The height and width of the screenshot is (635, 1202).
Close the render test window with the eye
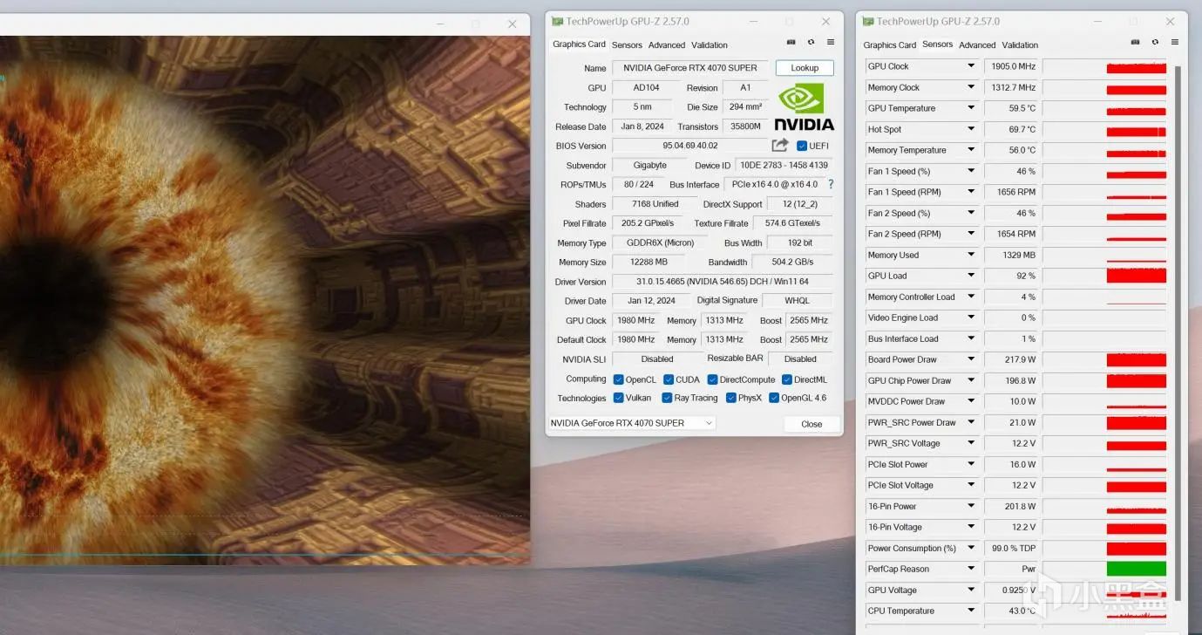512,24
